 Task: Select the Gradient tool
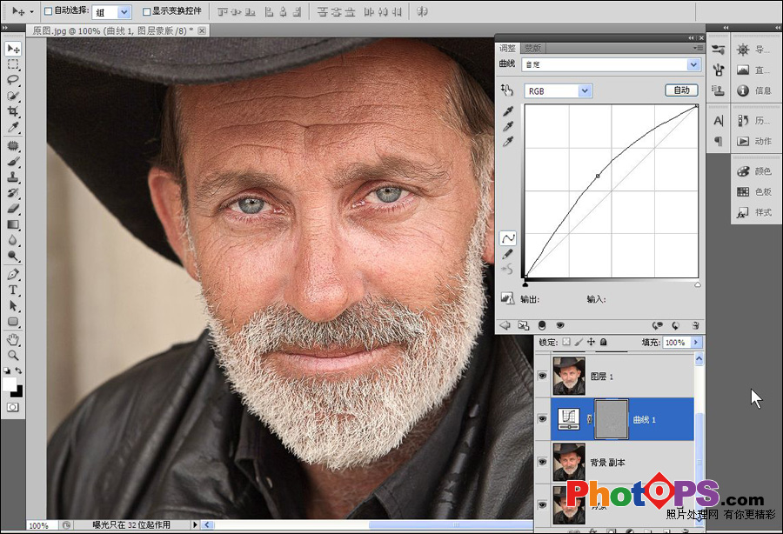click(13, 224)
